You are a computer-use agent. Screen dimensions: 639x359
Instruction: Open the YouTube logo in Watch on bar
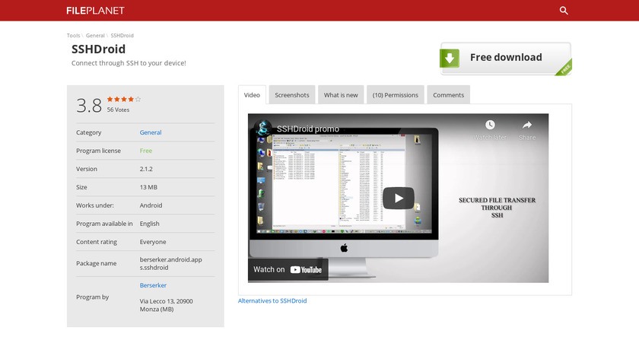tap(306, 270)
